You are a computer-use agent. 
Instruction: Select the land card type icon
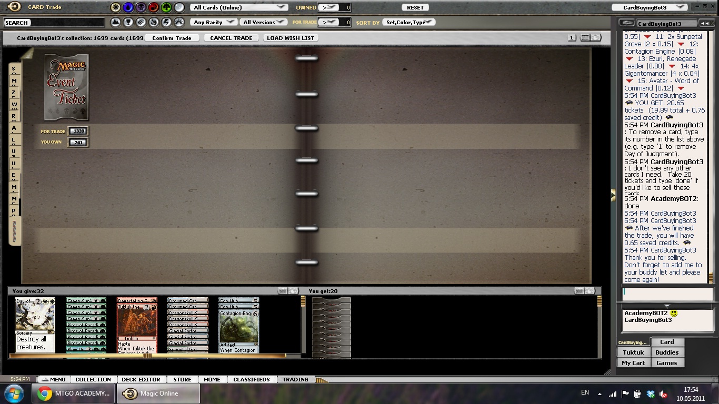click(x=115, y=23)
